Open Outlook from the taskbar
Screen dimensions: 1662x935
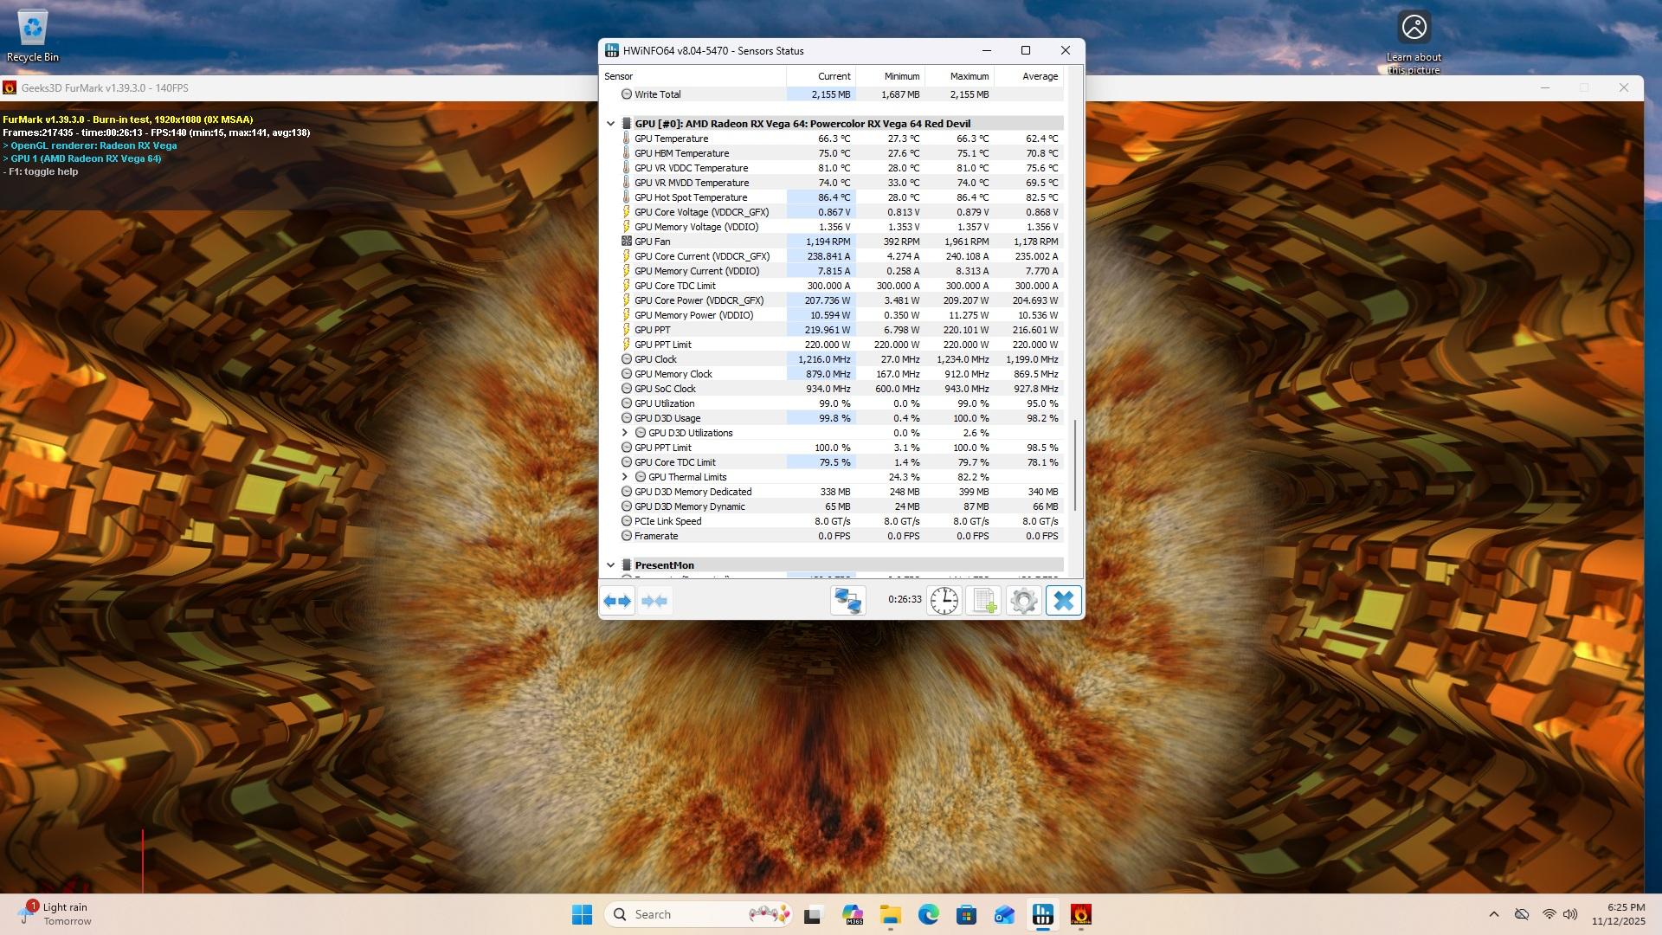[1005, 914]
